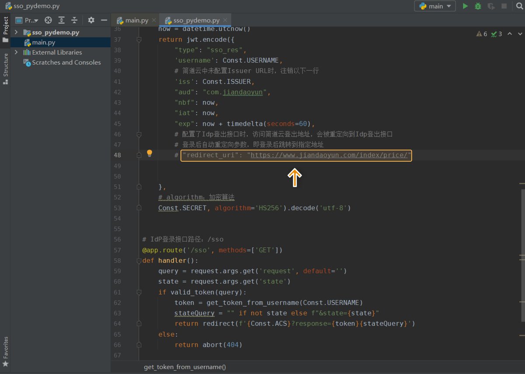Expand the sso_pydemo.py folder chevron in Project tree

16,32
